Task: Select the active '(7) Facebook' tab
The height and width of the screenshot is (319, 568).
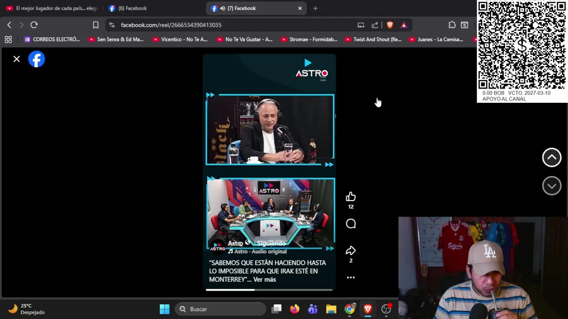Action: coord(256,8)
